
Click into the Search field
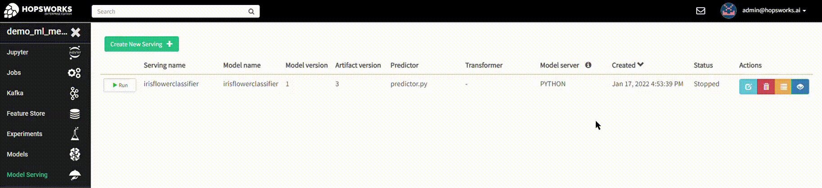click(176, 11)
